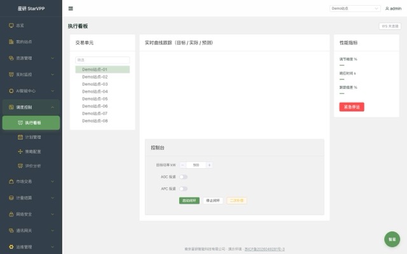Screen dimensions: 407x254
Task: Select the 计划管理 submenu item
Action: (31, 137)
